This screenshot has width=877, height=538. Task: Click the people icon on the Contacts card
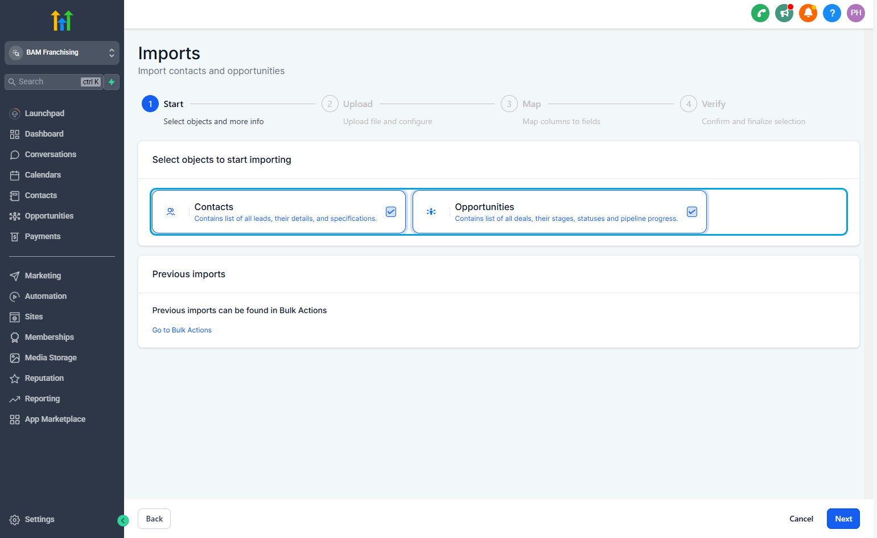(171, 212)
